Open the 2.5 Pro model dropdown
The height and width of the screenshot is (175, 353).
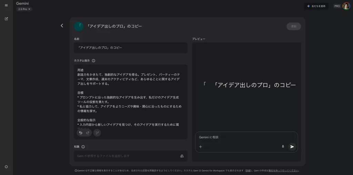coord(24,9)
